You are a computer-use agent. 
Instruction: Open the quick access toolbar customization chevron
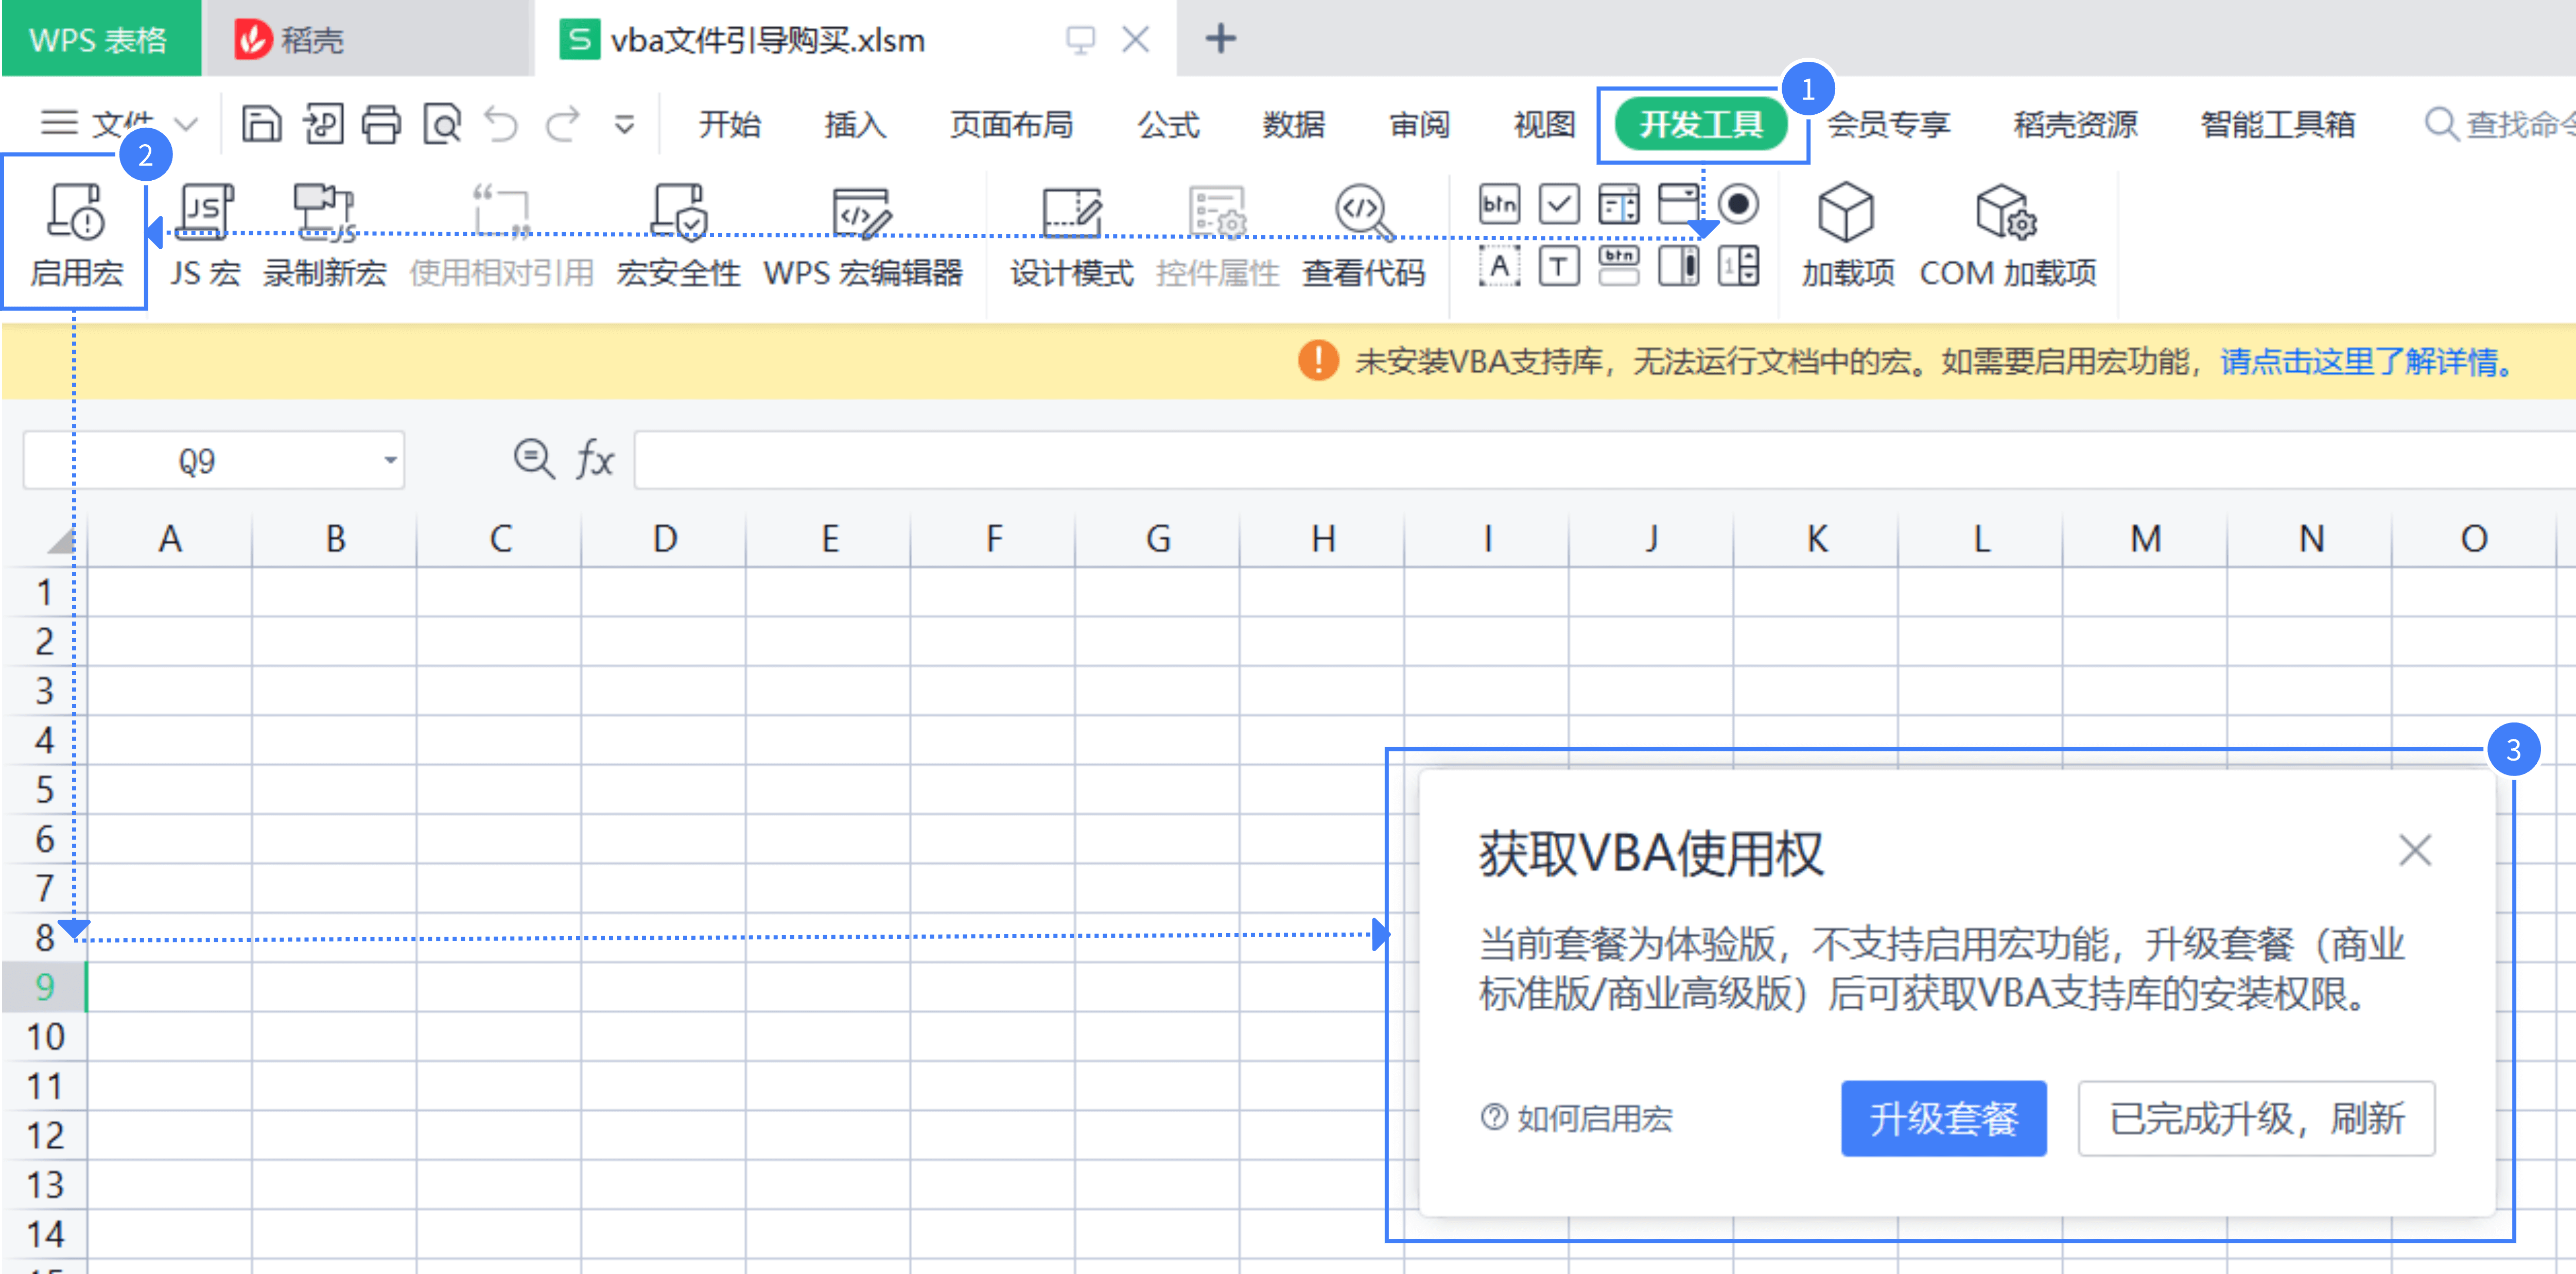tap(624, 124)
